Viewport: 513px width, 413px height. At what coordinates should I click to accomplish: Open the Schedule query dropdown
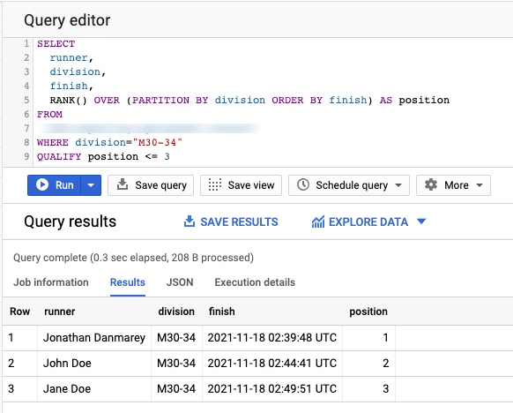(349, 185)
